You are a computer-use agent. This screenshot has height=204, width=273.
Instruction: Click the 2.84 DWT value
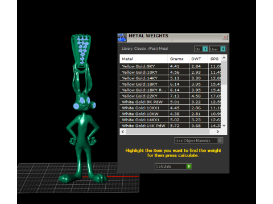(196, 66)
